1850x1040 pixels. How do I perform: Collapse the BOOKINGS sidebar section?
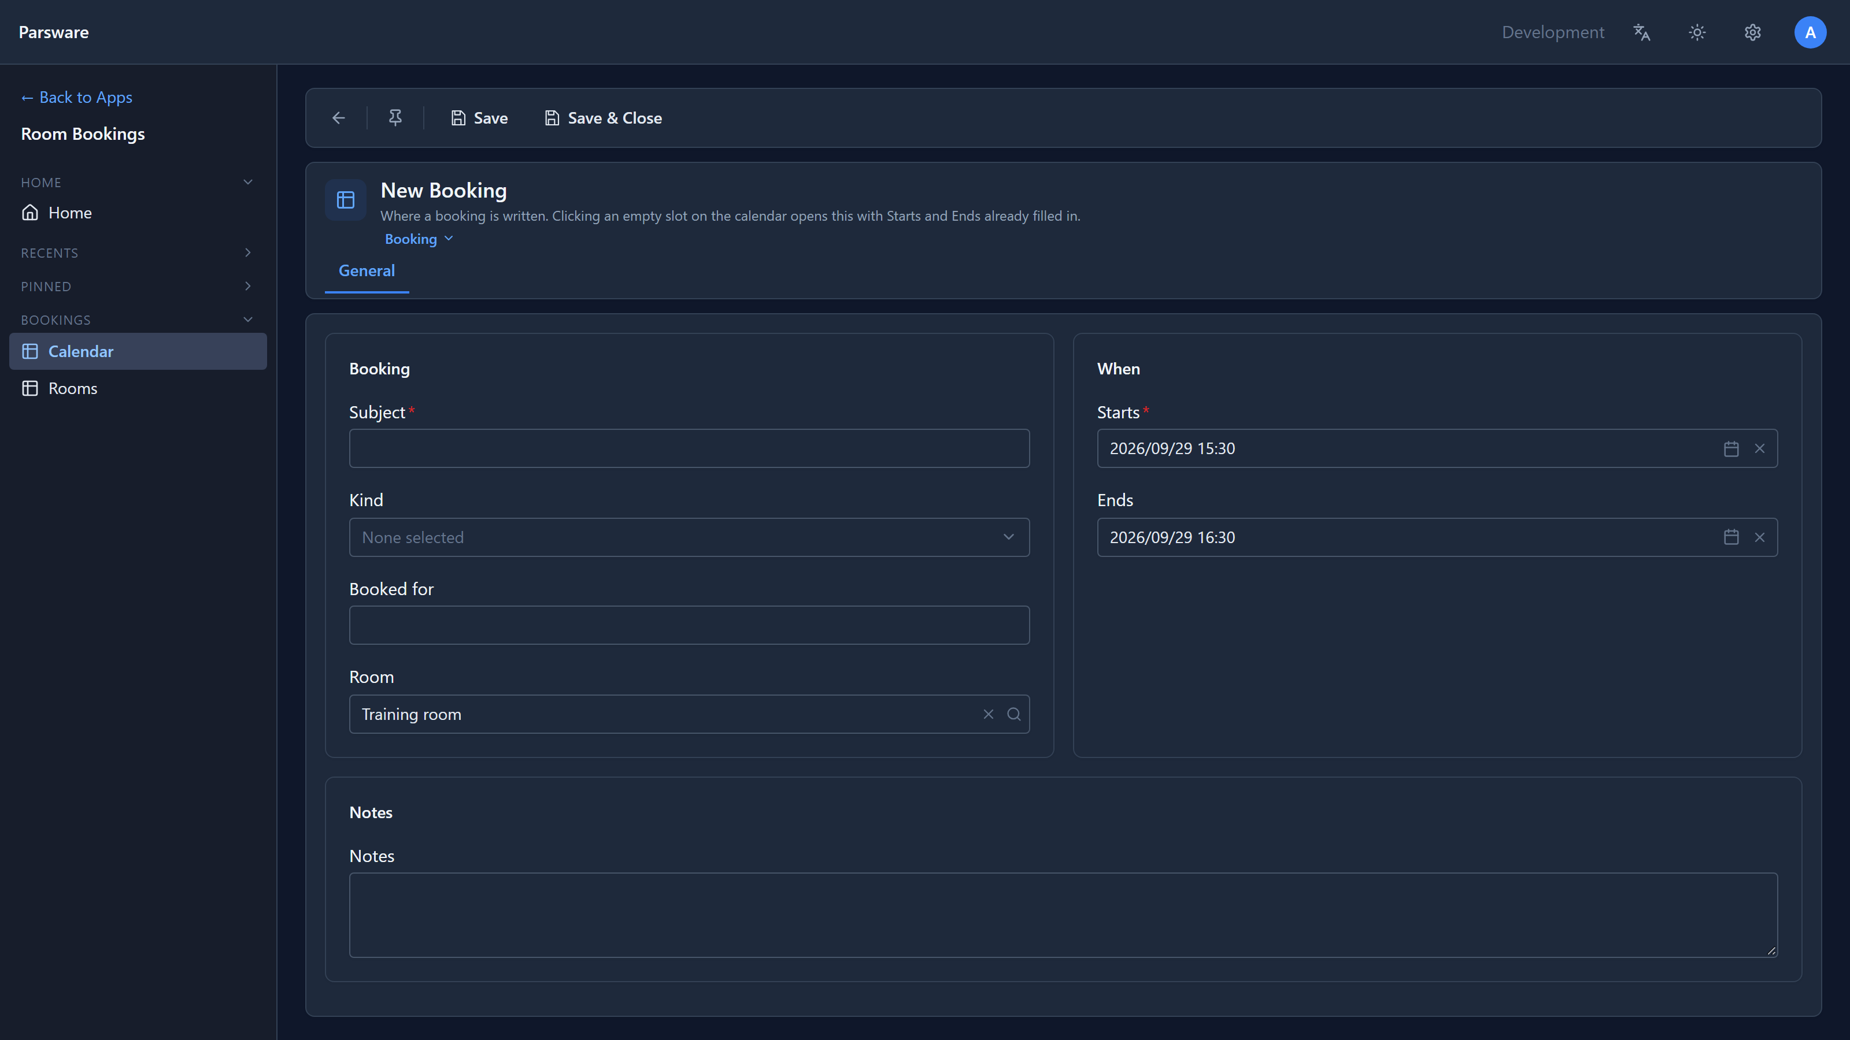click(x=248, y=320)
